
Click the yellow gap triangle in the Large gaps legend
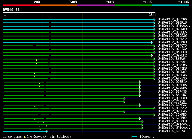[x=25, y=137]
